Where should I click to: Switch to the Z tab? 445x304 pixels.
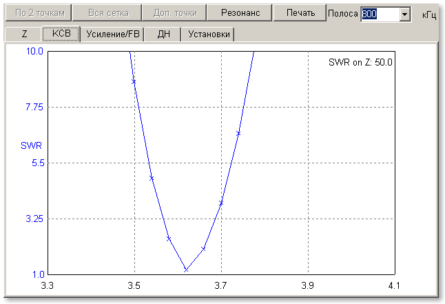click(x=25, y=34)
